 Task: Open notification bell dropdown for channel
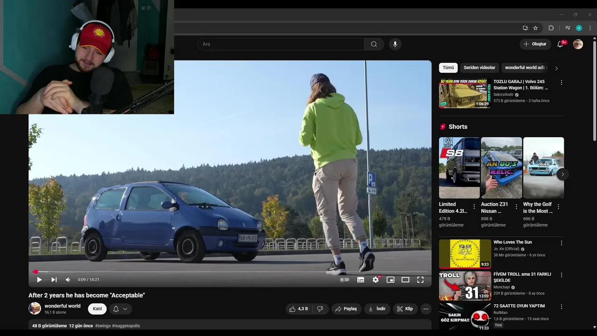tap(121, 309)
